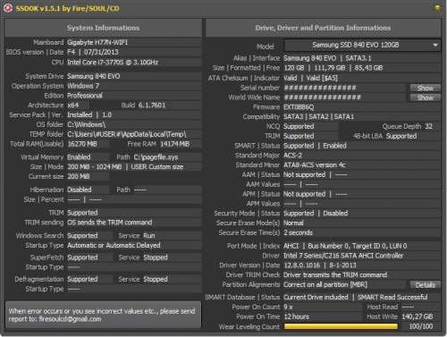The width and height of the screenshot is (447, 337).
Task: Select the Gigabyte H77N-WIFI mainboard value
Action: point(97,42)
